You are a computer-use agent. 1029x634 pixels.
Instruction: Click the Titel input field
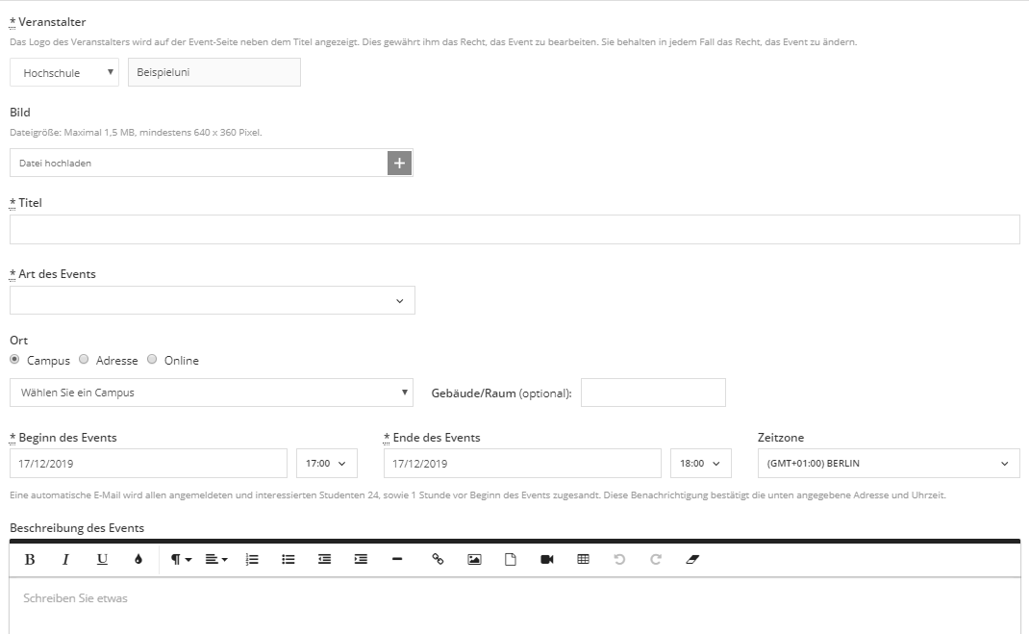[x=514, y=230]
